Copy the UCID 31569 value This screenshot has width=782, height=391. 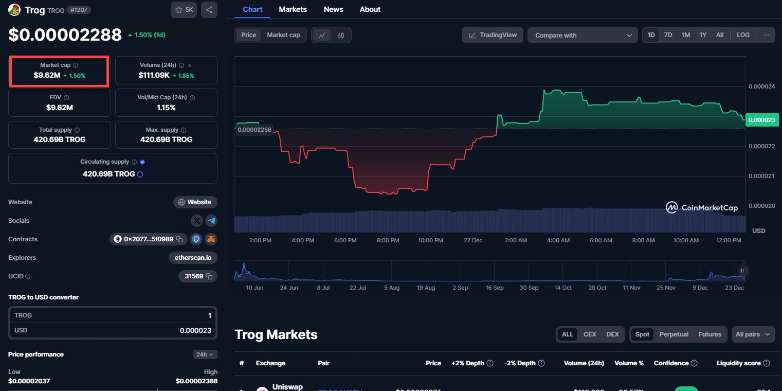coord(209,276)
